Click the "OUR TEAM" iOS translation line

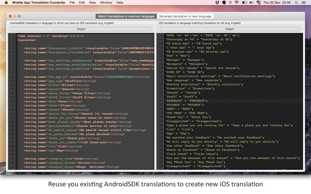[x=187, y=113]
